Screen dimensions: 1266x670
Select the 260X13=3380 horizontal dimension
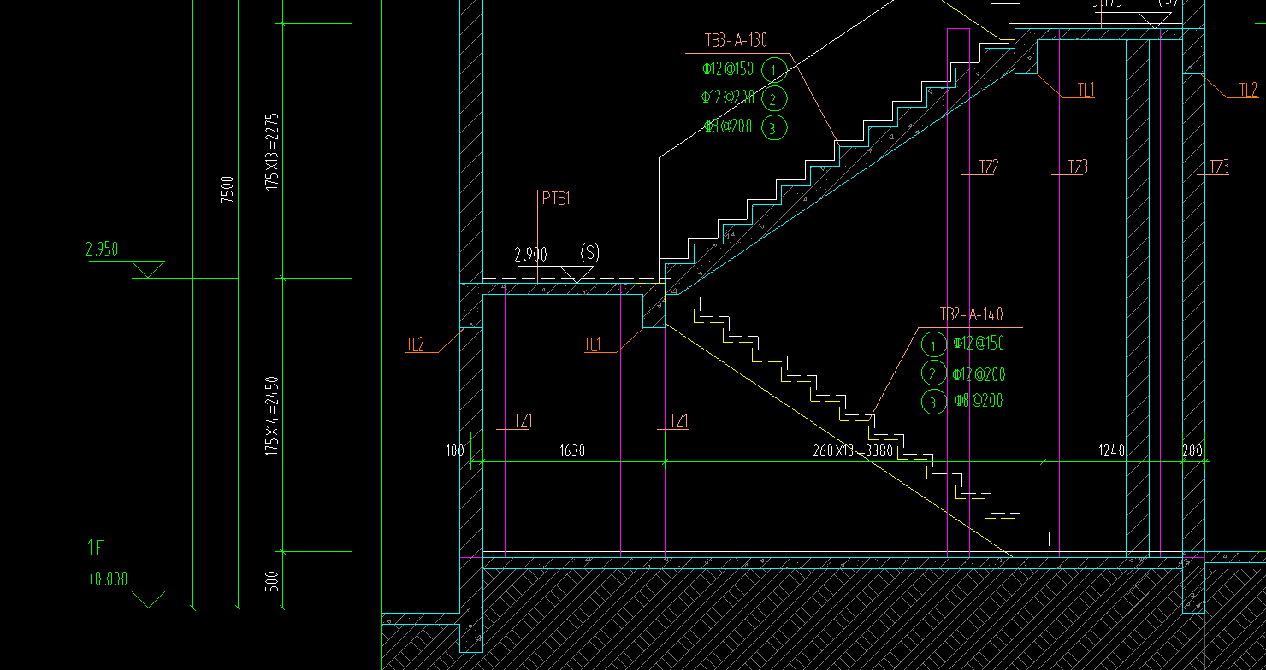coord(853,451)
